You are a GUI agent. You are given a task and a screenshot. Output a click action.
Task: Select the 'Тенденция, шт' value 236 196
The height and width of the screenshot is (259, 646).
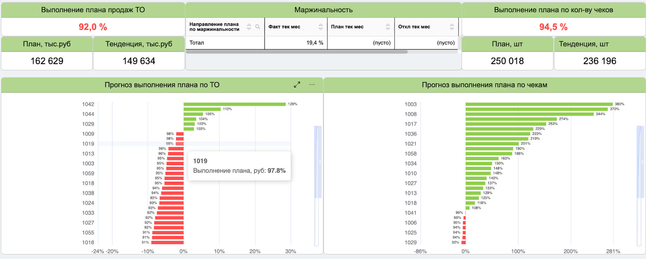600,61
